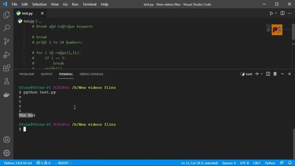Run Python file with play button
Image resolution: width=295 pixels, height=166 pixels.
(x=271, y=13)
